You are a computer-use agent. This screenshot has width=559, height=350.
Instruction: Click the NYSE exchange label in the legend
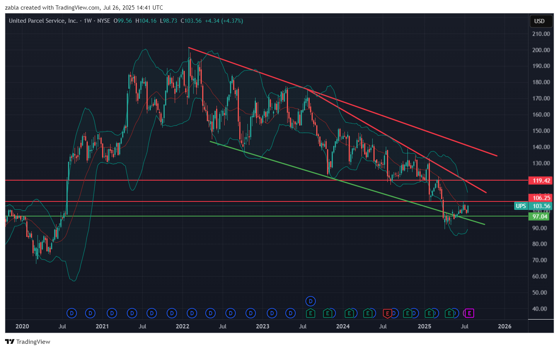(x=104, y=21)
